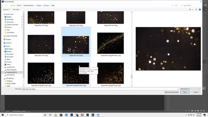Open pinned Downloads under Quick access

10,19
